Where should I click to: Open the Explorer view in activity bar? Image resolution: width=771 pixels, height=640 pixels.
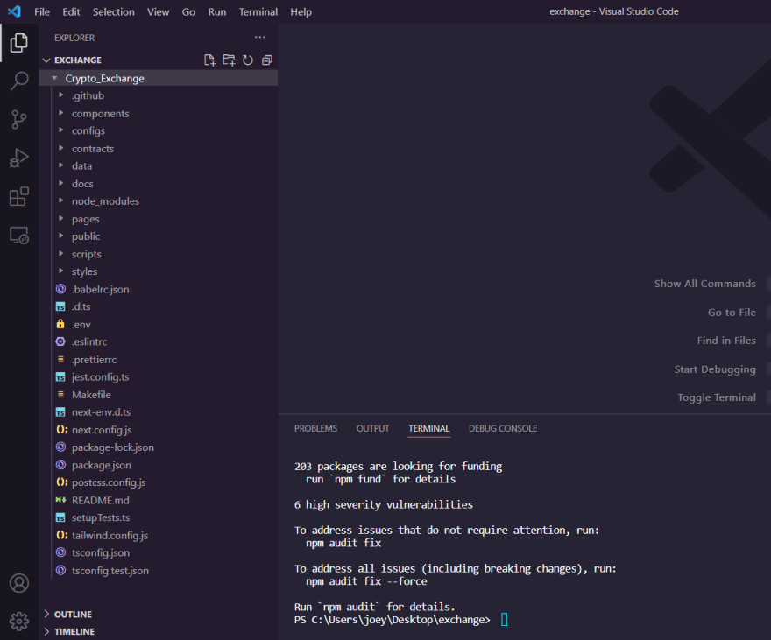pyautogui.click(x=18, y=43)
